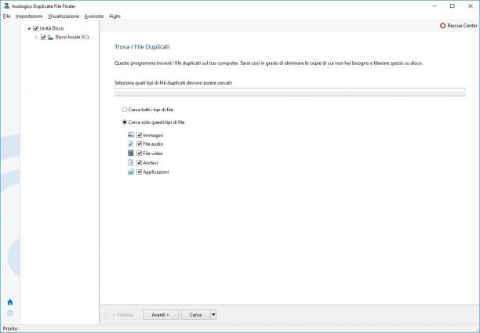Expand the Disco locale (C:) node
The height and width of the screenshot is (333, 480).
pos(36,38)
